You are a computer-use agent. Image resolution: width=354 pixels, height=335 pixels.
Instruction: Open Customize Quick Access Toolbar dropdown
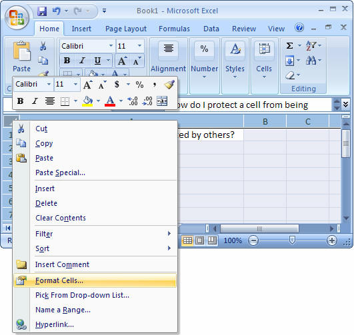tap(104, 11)
